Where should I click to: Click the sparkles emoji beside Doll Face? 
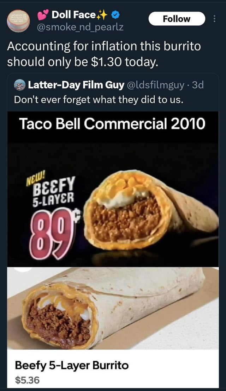pos(102,15)
